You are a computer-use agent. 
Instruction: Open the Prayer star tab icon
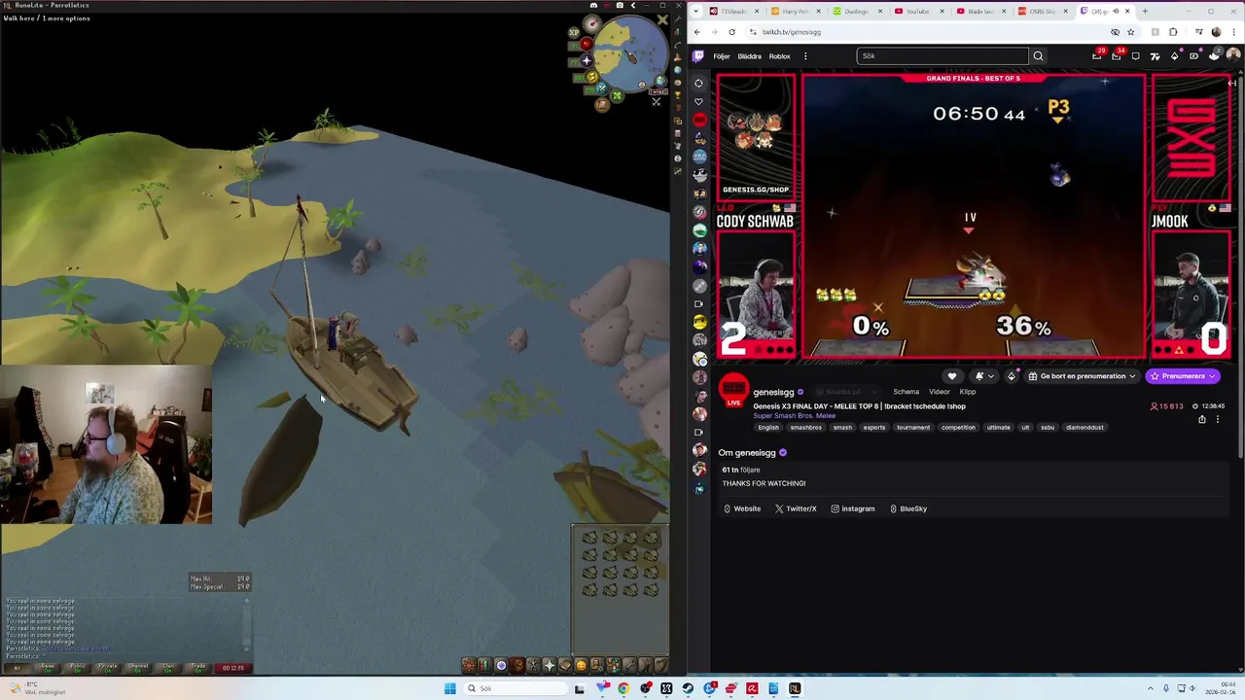(x=550, y=666)
